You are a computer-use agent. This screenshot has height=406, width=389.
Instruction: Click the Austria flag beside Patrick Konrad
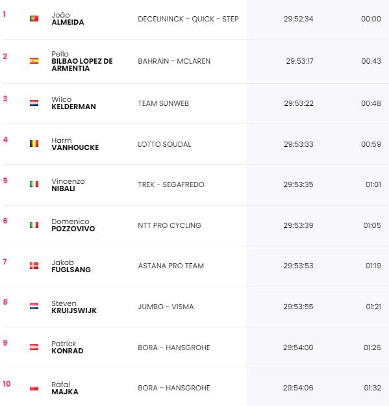tap(34, 348)
